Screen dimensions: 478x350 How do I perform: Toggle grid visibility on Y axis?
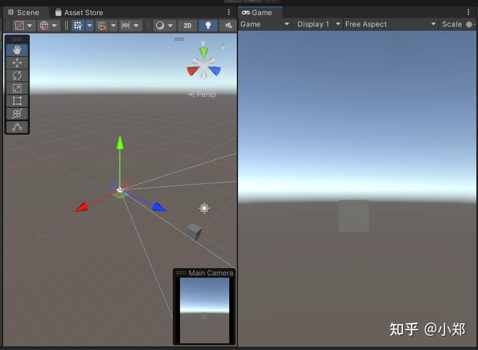coord(78,26)
